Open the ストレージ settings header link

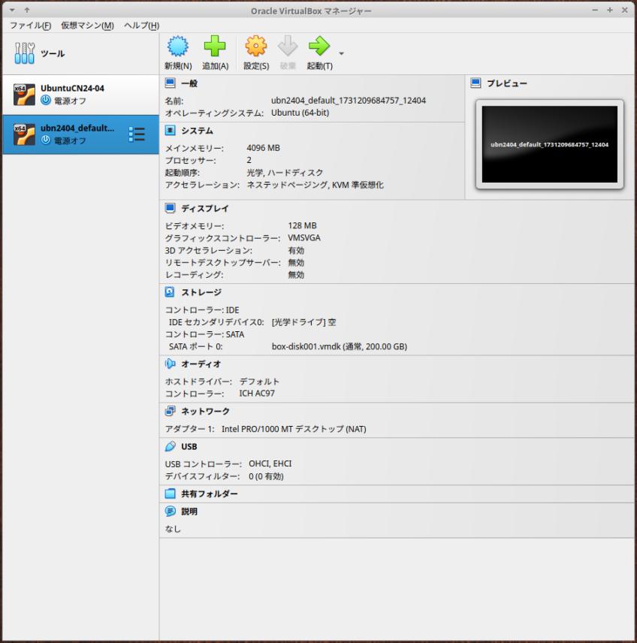(x=201, y=292)
